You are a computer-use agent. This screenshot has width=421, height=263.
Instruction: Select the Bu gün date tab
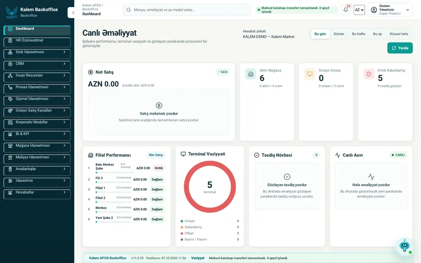(x=320, y=34)
